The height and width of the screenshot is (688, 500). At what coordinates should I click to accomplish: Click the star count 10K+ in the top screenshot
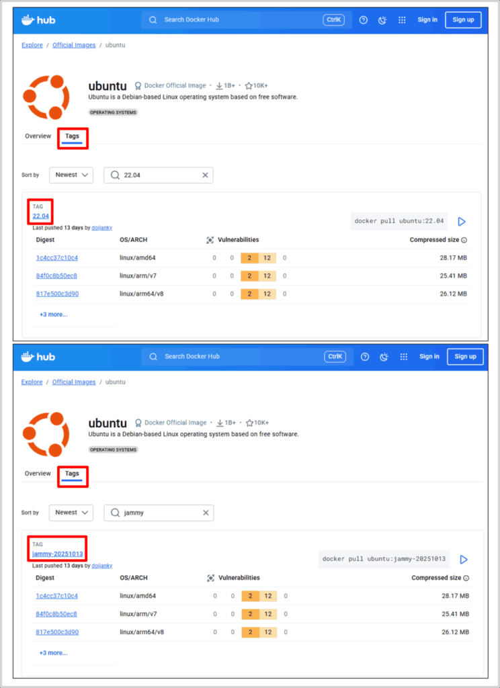(256, 85)
